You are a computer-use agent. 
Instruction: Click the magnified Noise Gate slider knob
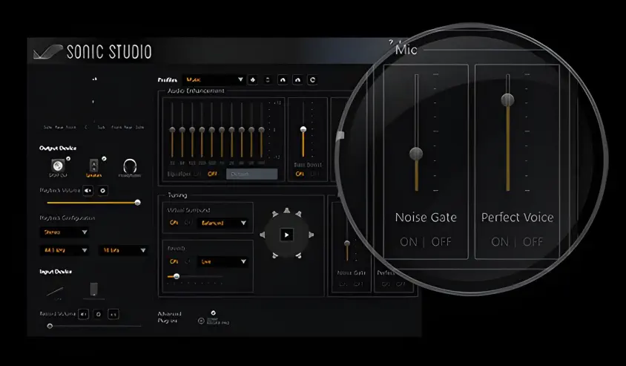point(416,154)
